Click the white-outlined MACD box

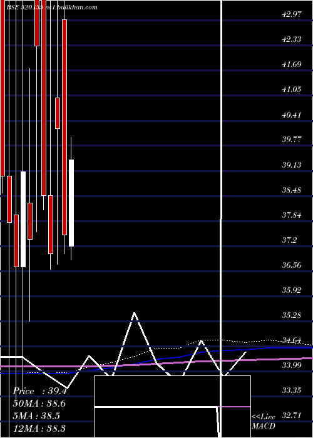(x=172, y=407)
